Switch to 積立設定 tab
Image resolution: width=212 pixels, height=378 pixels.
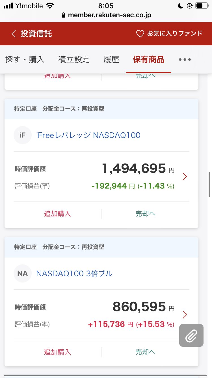point(74,60)
